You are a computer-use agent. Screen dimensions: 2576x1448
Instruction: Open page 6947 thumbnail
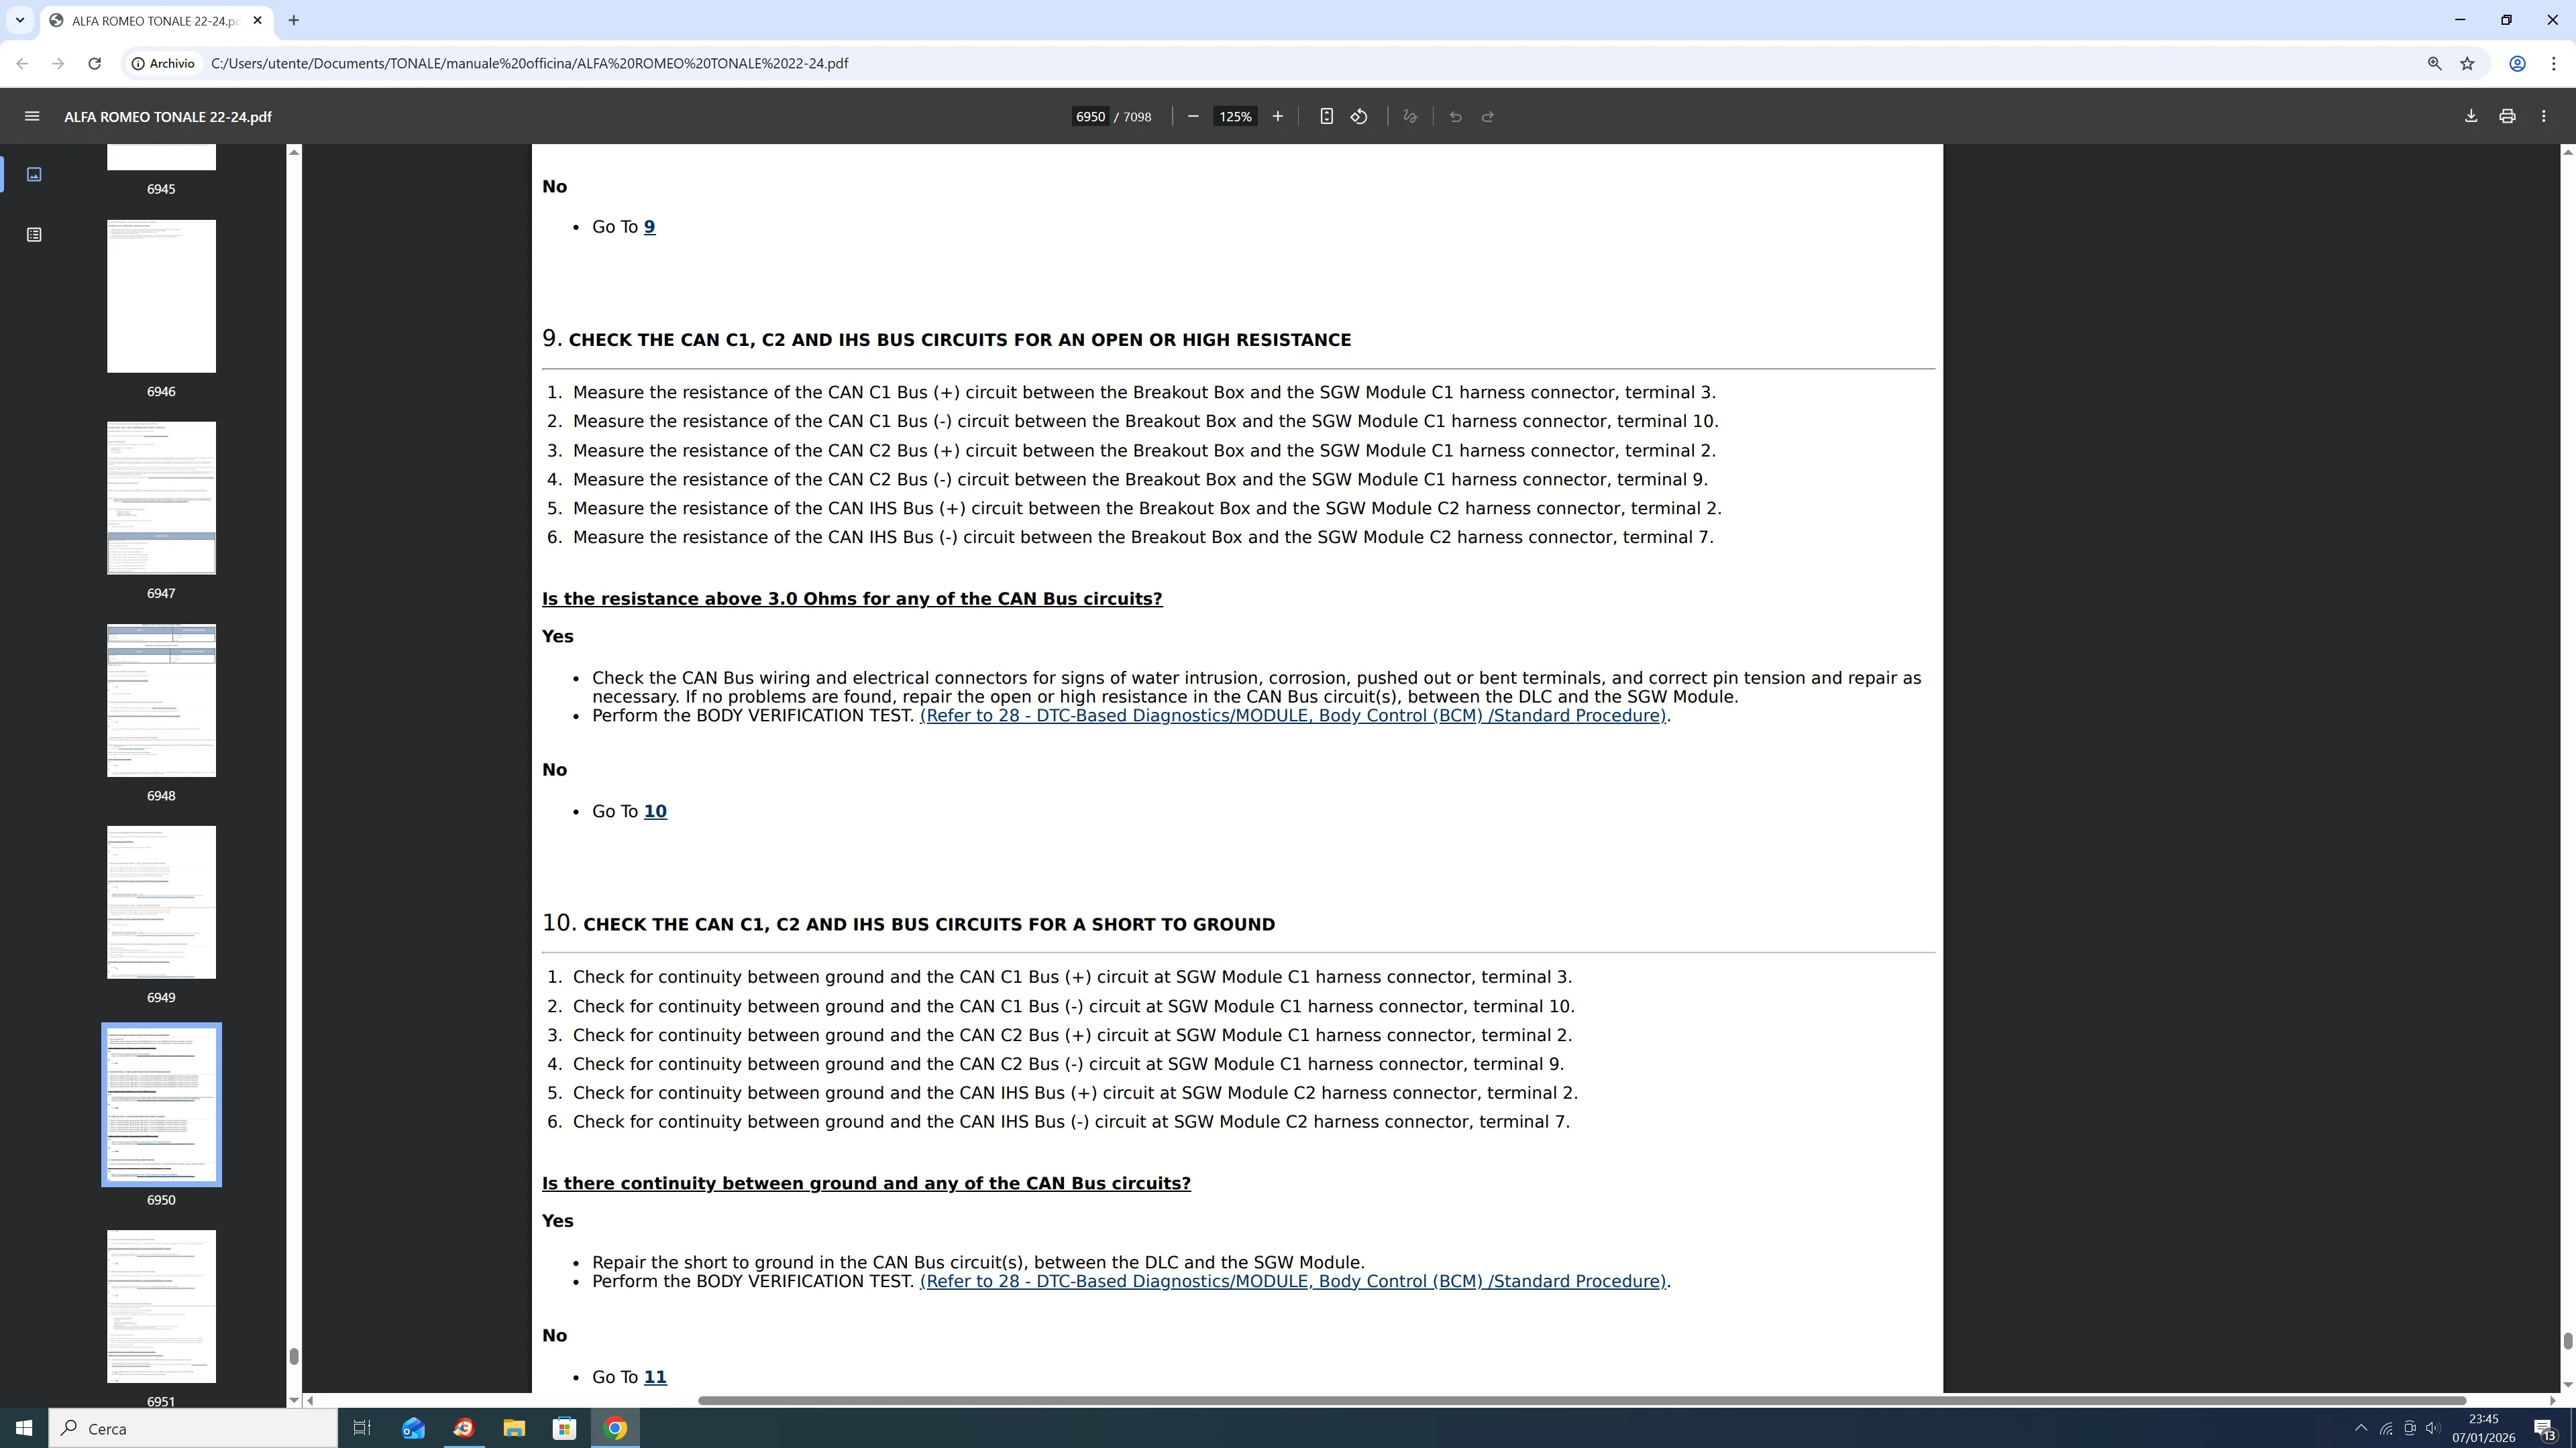(161, 497)
